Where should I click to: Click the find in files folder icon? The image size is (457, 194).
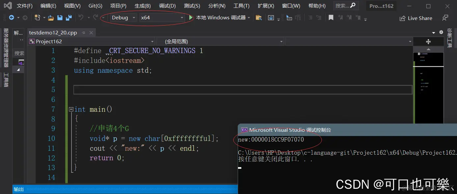(x=259, y=18)
